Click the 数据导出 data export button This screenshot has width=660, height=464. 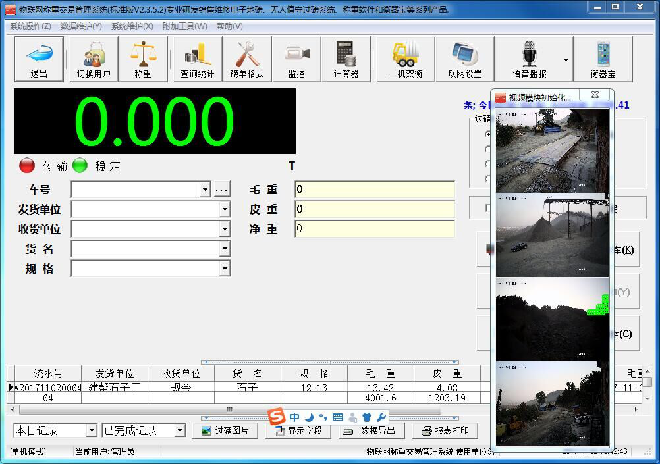click(371, 430)
